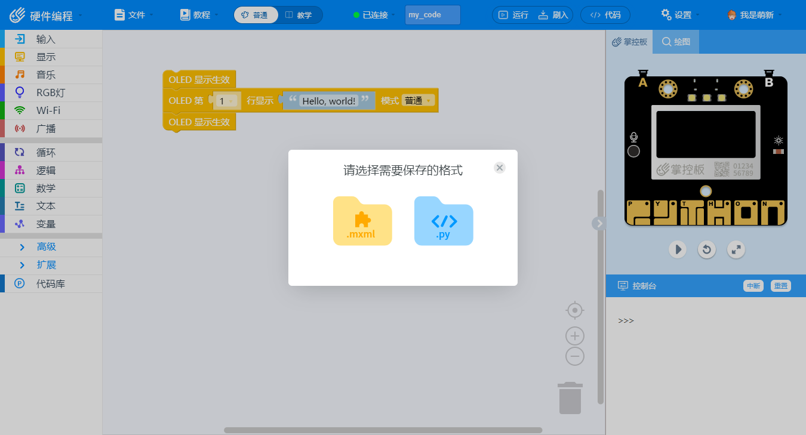Switch to the 掌控板 tab
806x435 pixels.
click(630, 42)
